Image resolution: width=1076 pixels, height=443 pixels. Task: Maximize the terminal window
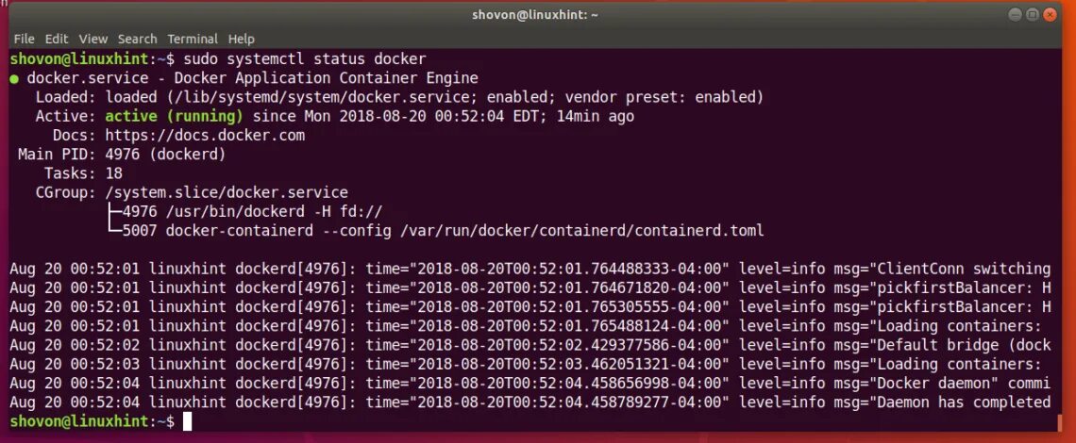click(x=1032, y=14)
